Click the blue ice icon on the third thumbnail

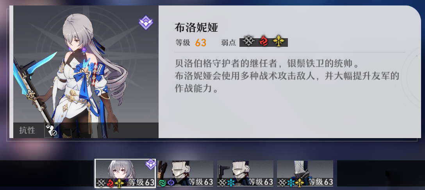(231, 183)
